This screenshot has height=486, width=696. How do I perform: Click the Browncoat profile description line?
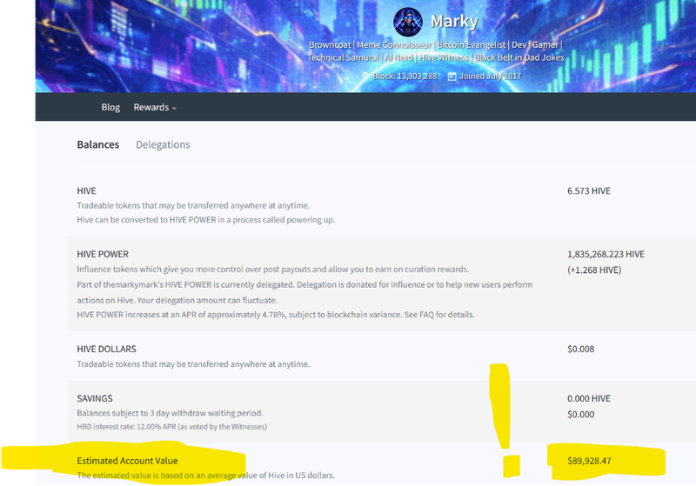pyautogui.click(x=436, y=45)
